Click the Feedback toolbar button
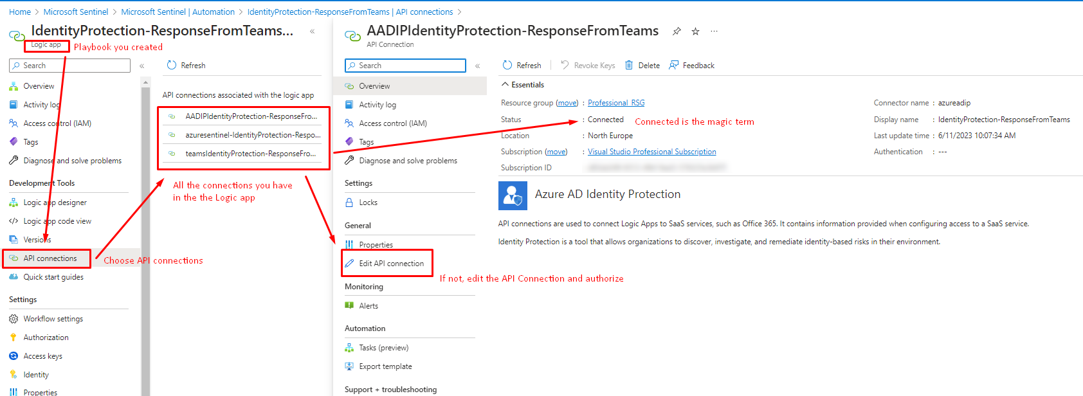The width and height of the screenshot is (1083, 396). click(691, 66)
